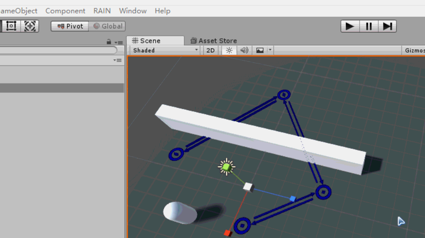Toggle scene effects image icon

[260, 50]
